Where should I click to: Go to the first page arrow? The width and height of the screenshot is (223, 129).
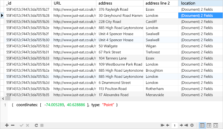coord(162,125)
